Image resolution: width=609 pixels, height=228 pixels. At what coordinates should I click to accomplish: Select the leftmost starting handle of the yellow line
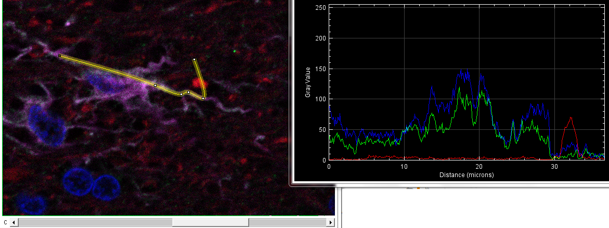(60, 56)
